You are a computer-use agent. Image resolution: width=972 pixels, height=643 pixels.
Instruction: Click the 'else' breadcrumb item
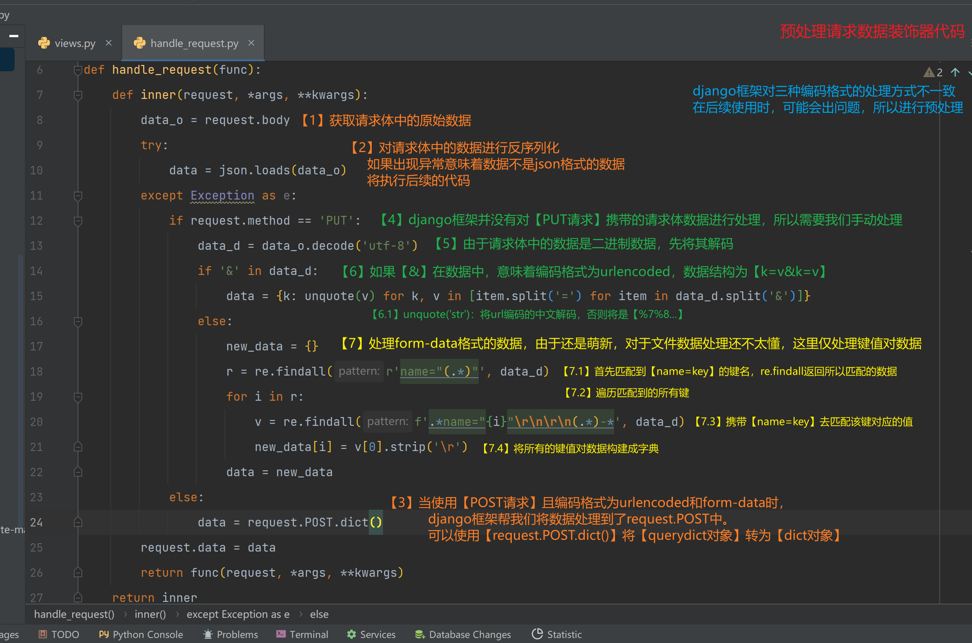(319, 614)
